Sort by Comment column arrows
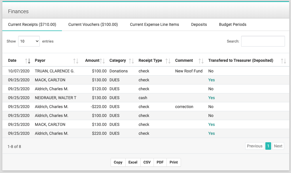 201,61
